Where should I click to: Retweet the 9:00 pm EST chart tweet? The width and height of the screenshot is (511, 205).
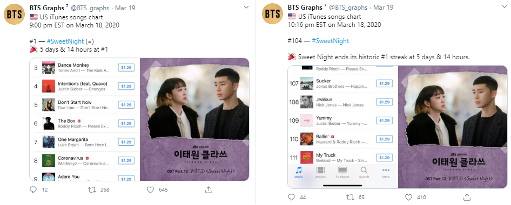point(92,190)
